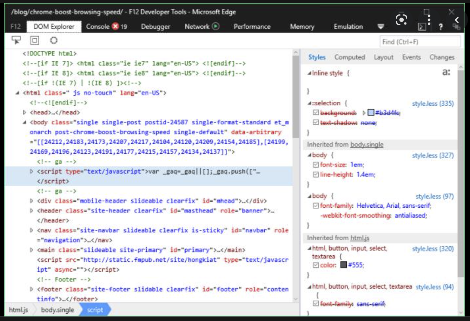Open the Changes pane tab
The height and width of the screenshot is (321, 470).
pos(442,57)
